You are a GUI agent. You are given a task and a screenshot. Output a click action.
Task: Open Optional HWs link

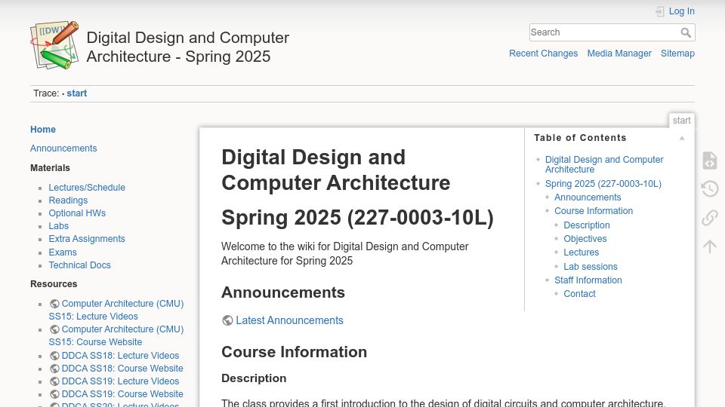point(77,213)
